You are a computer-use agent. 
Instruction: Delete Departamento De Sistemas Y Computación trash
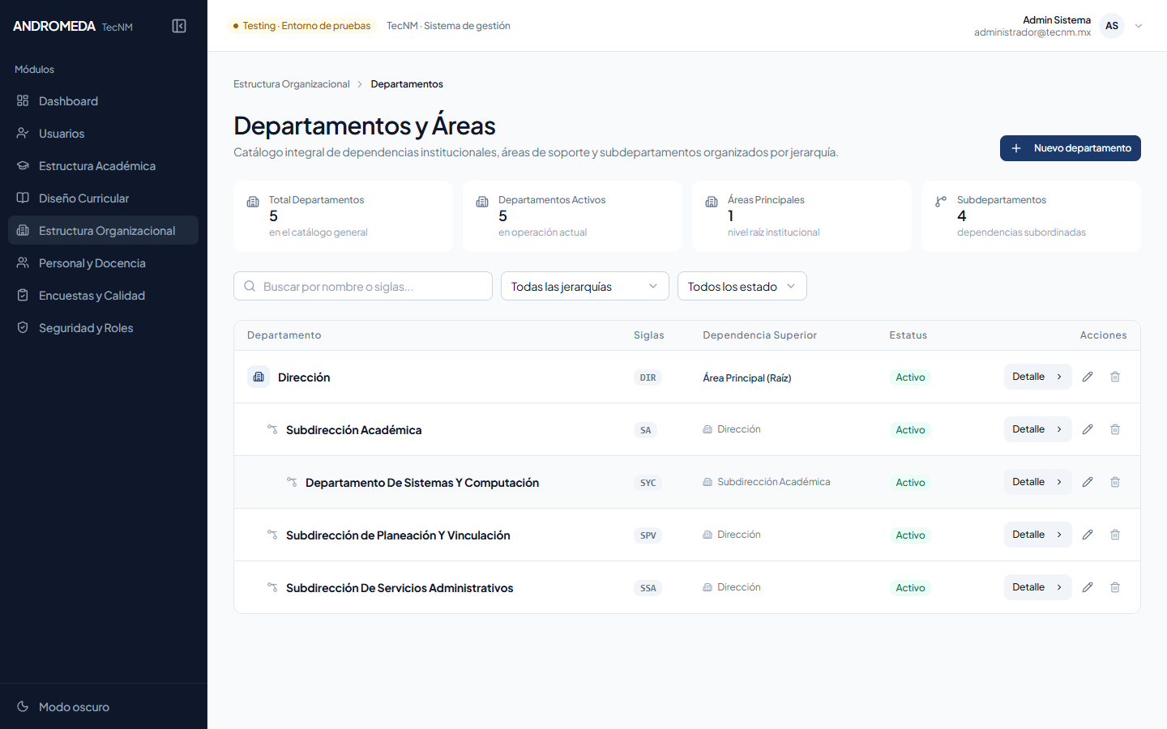point(1115,482)
